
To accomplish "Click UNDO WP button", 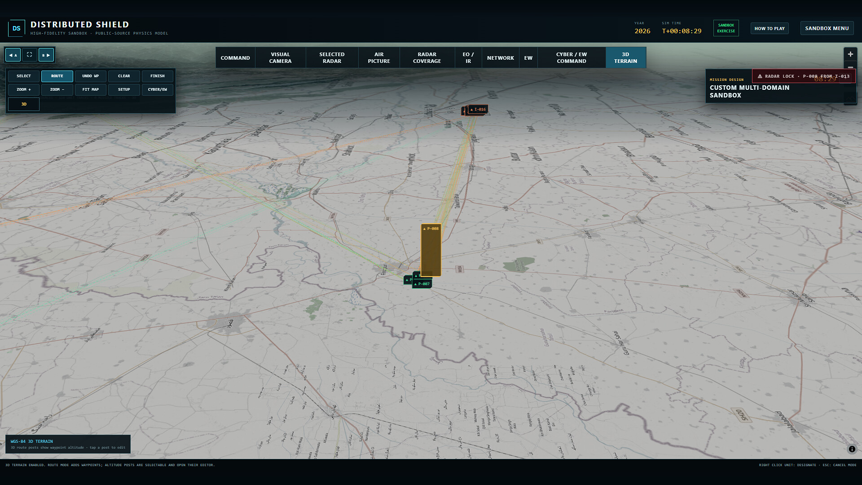I will pos(91,76).
